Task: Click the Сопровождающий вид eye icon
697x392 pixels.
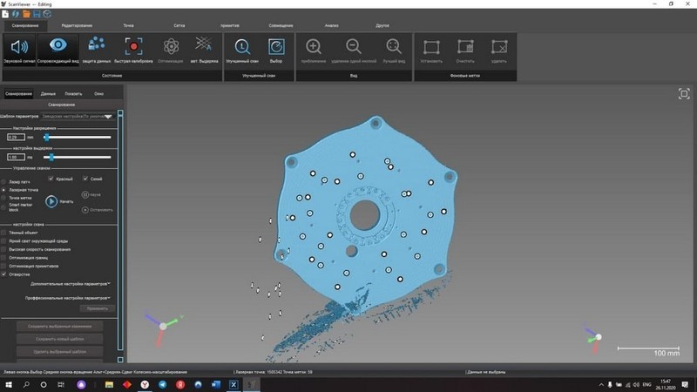Action: click(x=58, y=49)
